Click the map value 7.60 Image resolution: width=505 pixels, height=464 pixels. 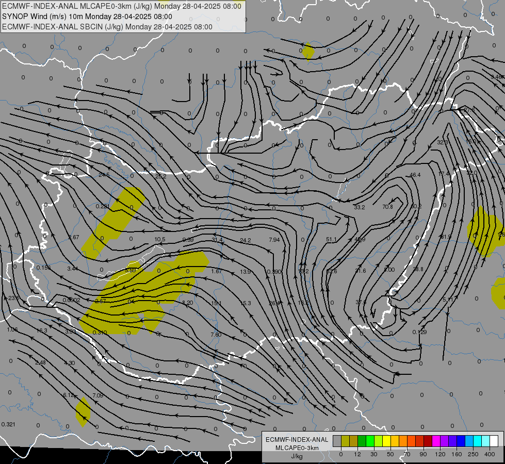(x=216, y=335)
